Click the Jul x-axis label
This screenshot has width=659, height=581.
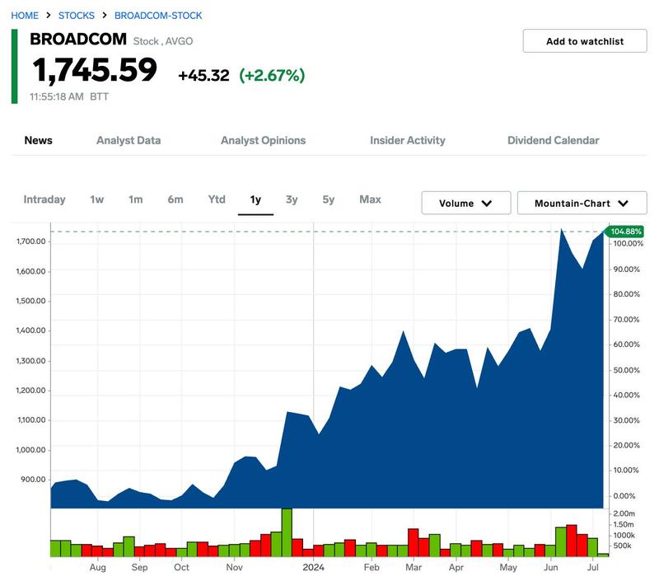tap(592, 567)
